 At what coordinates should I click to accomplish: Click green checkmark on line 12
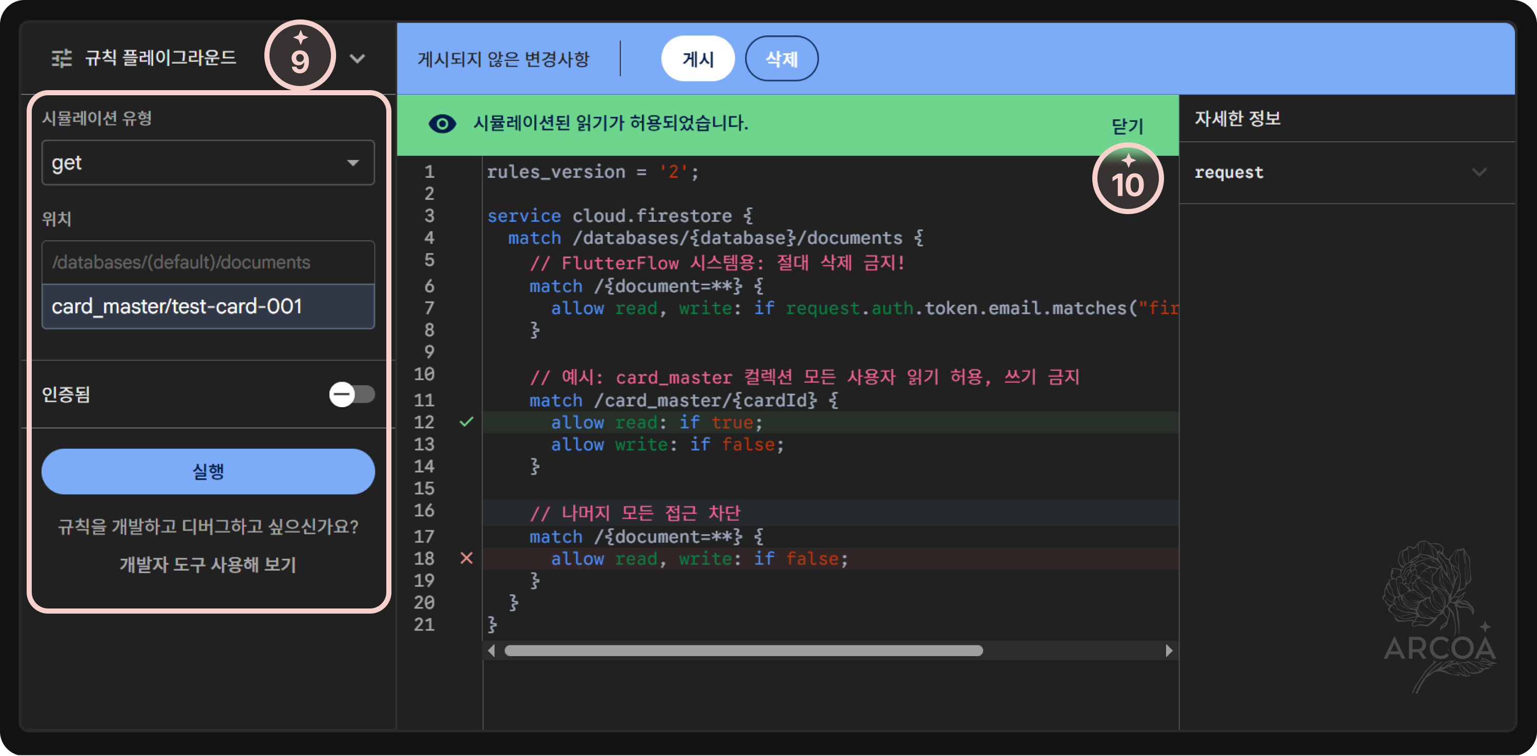[466, 422]
